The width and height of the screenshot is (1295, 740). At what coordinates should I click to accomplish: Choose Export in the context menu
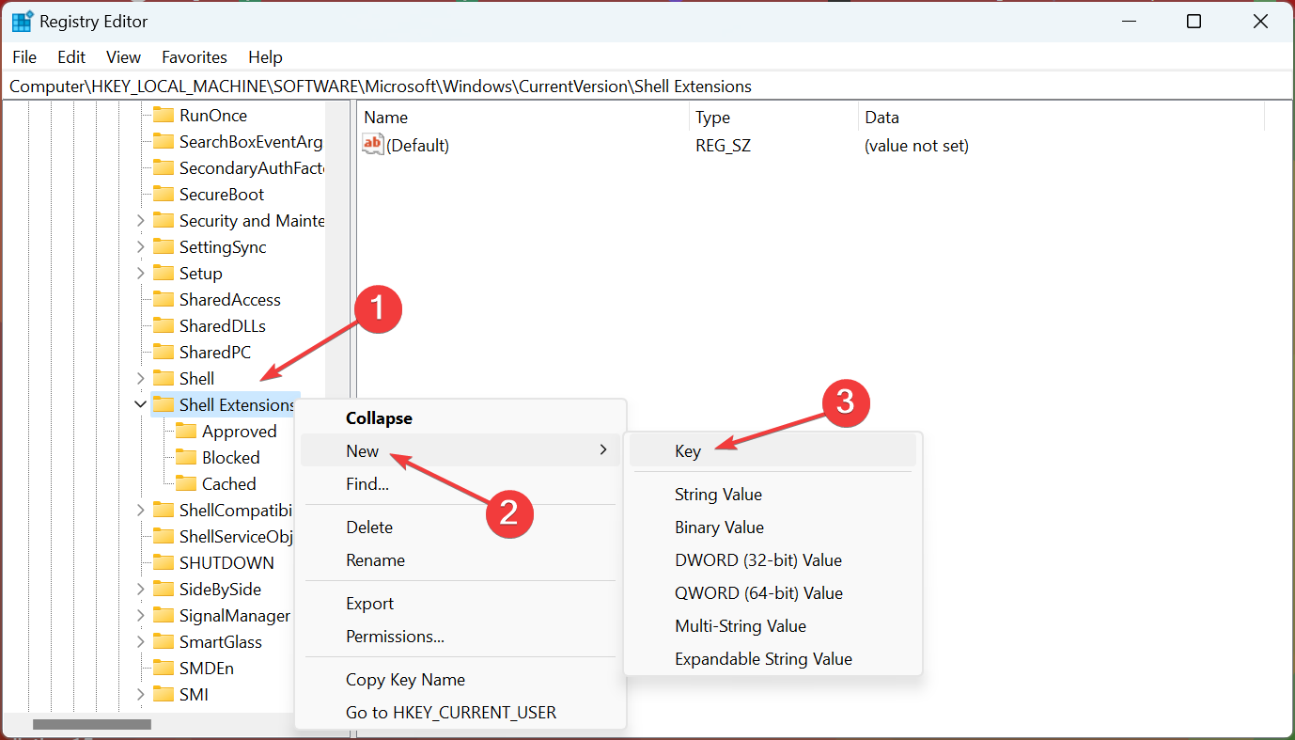coord(460,604)
